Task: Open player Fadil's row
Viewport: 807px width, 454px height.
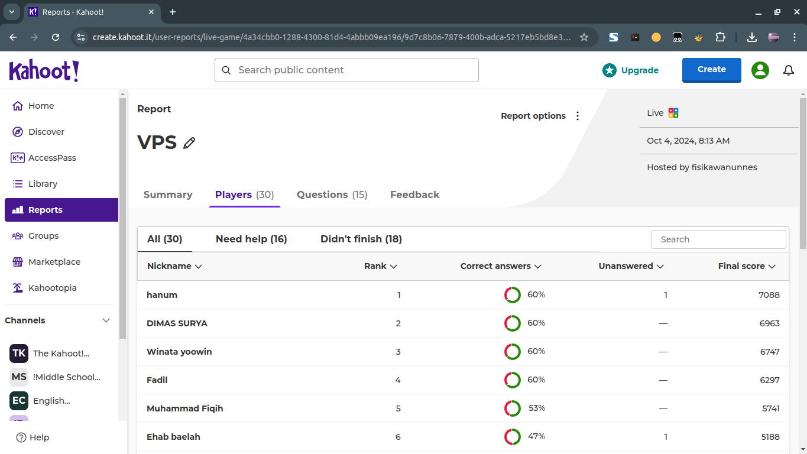Action: click(463, 380)
